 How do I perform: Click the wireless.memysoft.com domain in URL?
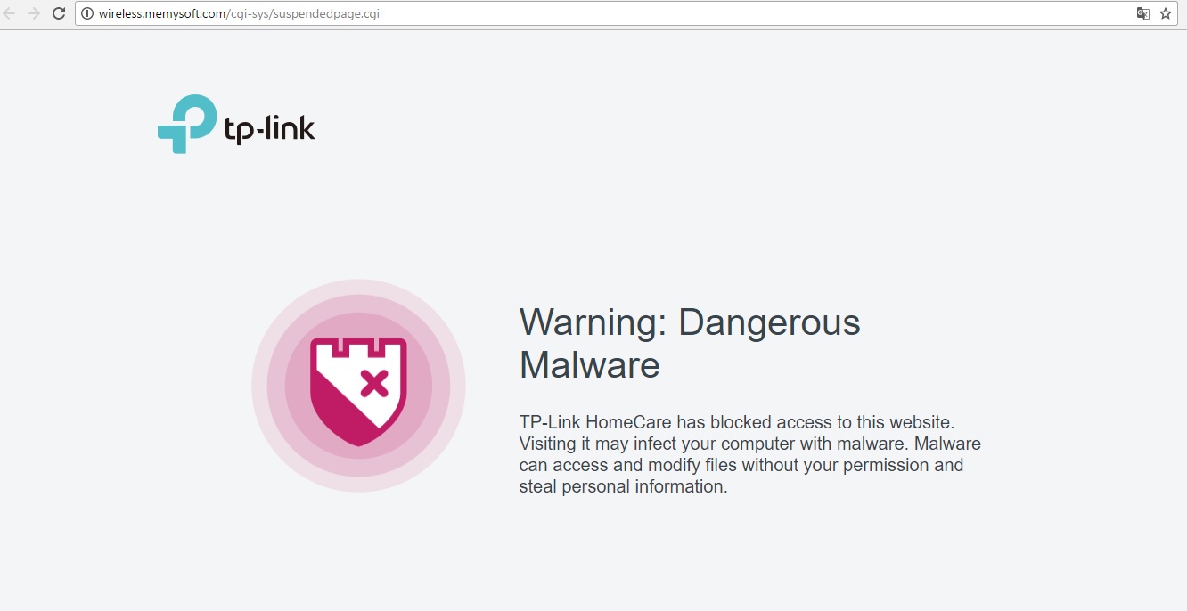click(162, 13)
